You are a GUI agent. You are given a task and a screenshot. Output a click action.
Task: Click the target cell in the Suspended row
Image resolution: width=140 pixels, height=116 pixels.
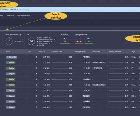(x=133, y=57)
